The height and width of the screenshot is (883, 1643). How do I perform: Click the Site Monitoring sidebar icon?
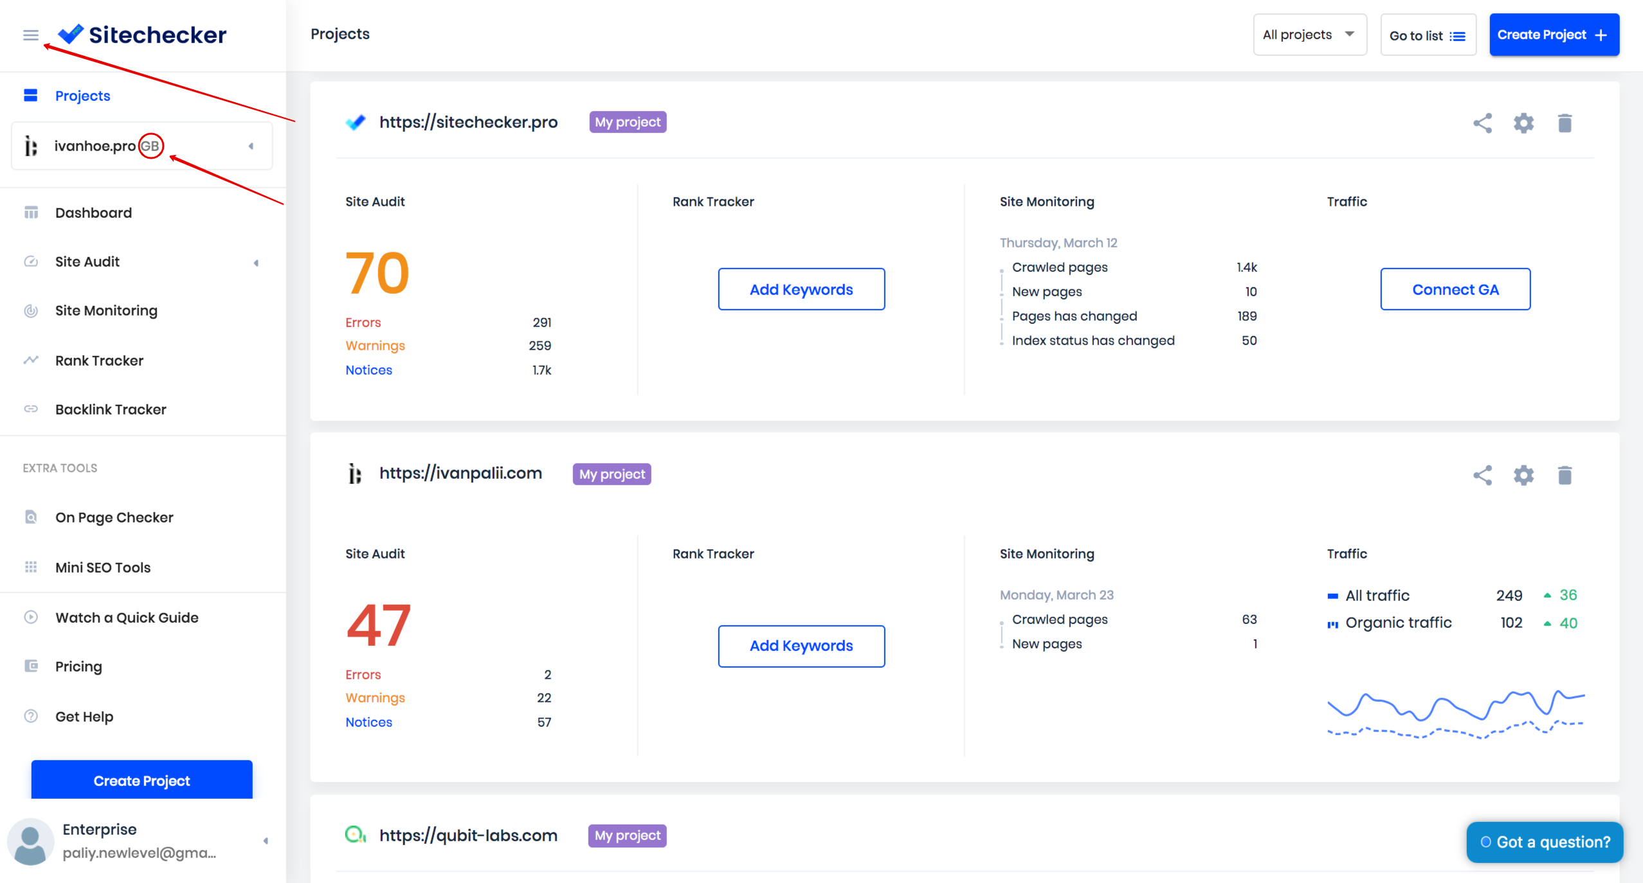(x=30, y=310)
